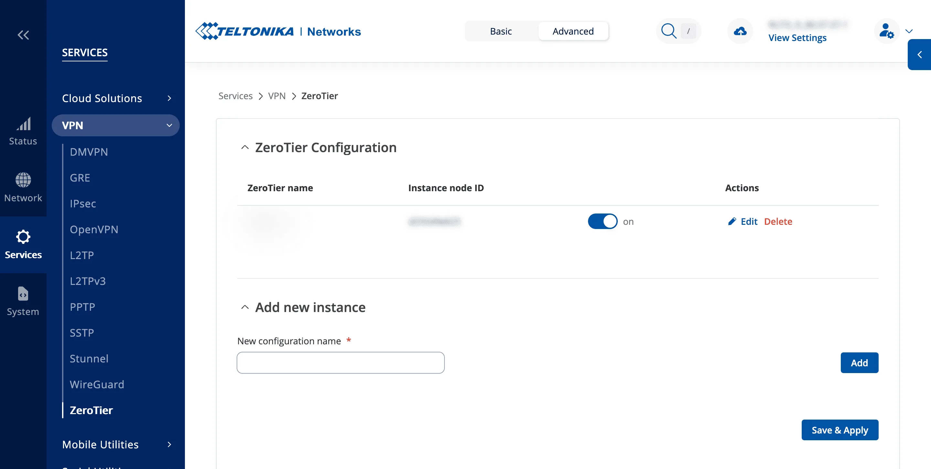The image size is (931, 469).
Task: Open SSTP in the VPN menu
Action: 82,332
